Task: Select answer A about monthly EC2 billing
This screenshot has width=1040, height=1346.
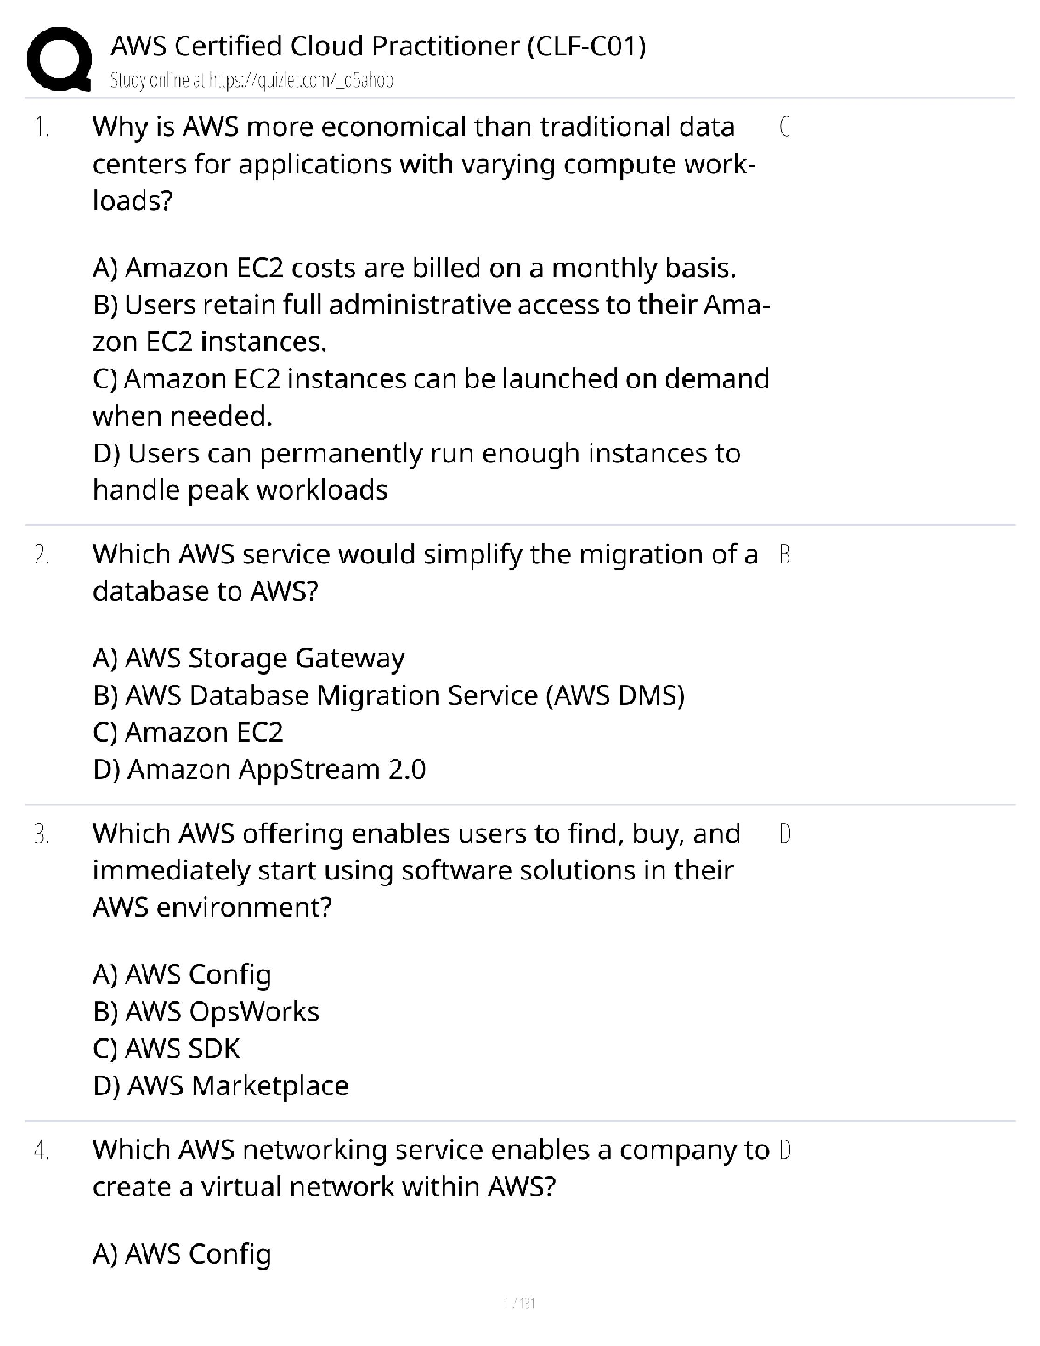Action: pos(414,269)
